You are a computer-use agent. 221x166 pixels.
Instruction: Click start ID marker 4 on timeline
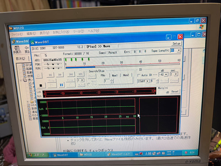(x=82, y=59)
